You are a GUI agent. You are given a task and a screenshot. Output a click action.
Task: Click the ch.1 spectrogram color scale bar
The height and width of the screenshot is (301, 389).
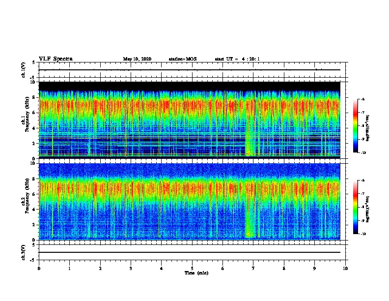click(x=355, y=126)
